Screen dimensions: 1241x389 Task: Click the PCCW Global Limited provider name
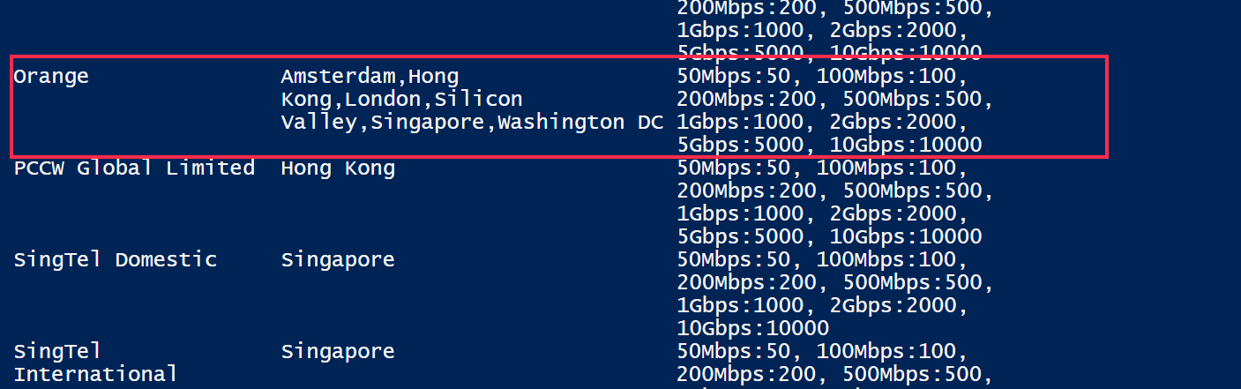134,168
